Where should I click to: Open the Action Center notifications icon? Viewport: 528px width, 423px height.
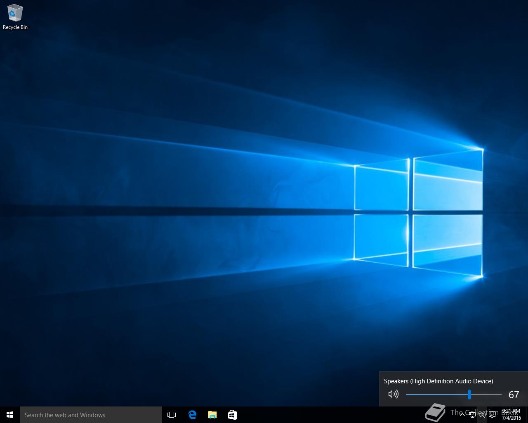492,415
